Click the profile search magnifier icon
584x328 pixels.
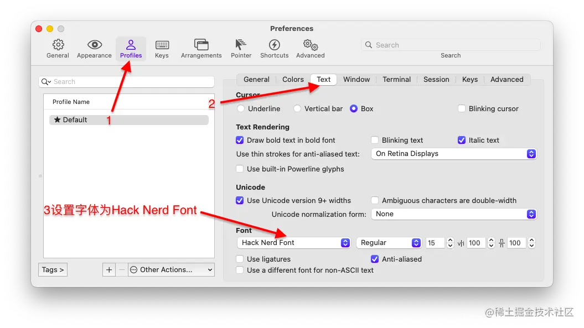(46, 82)
